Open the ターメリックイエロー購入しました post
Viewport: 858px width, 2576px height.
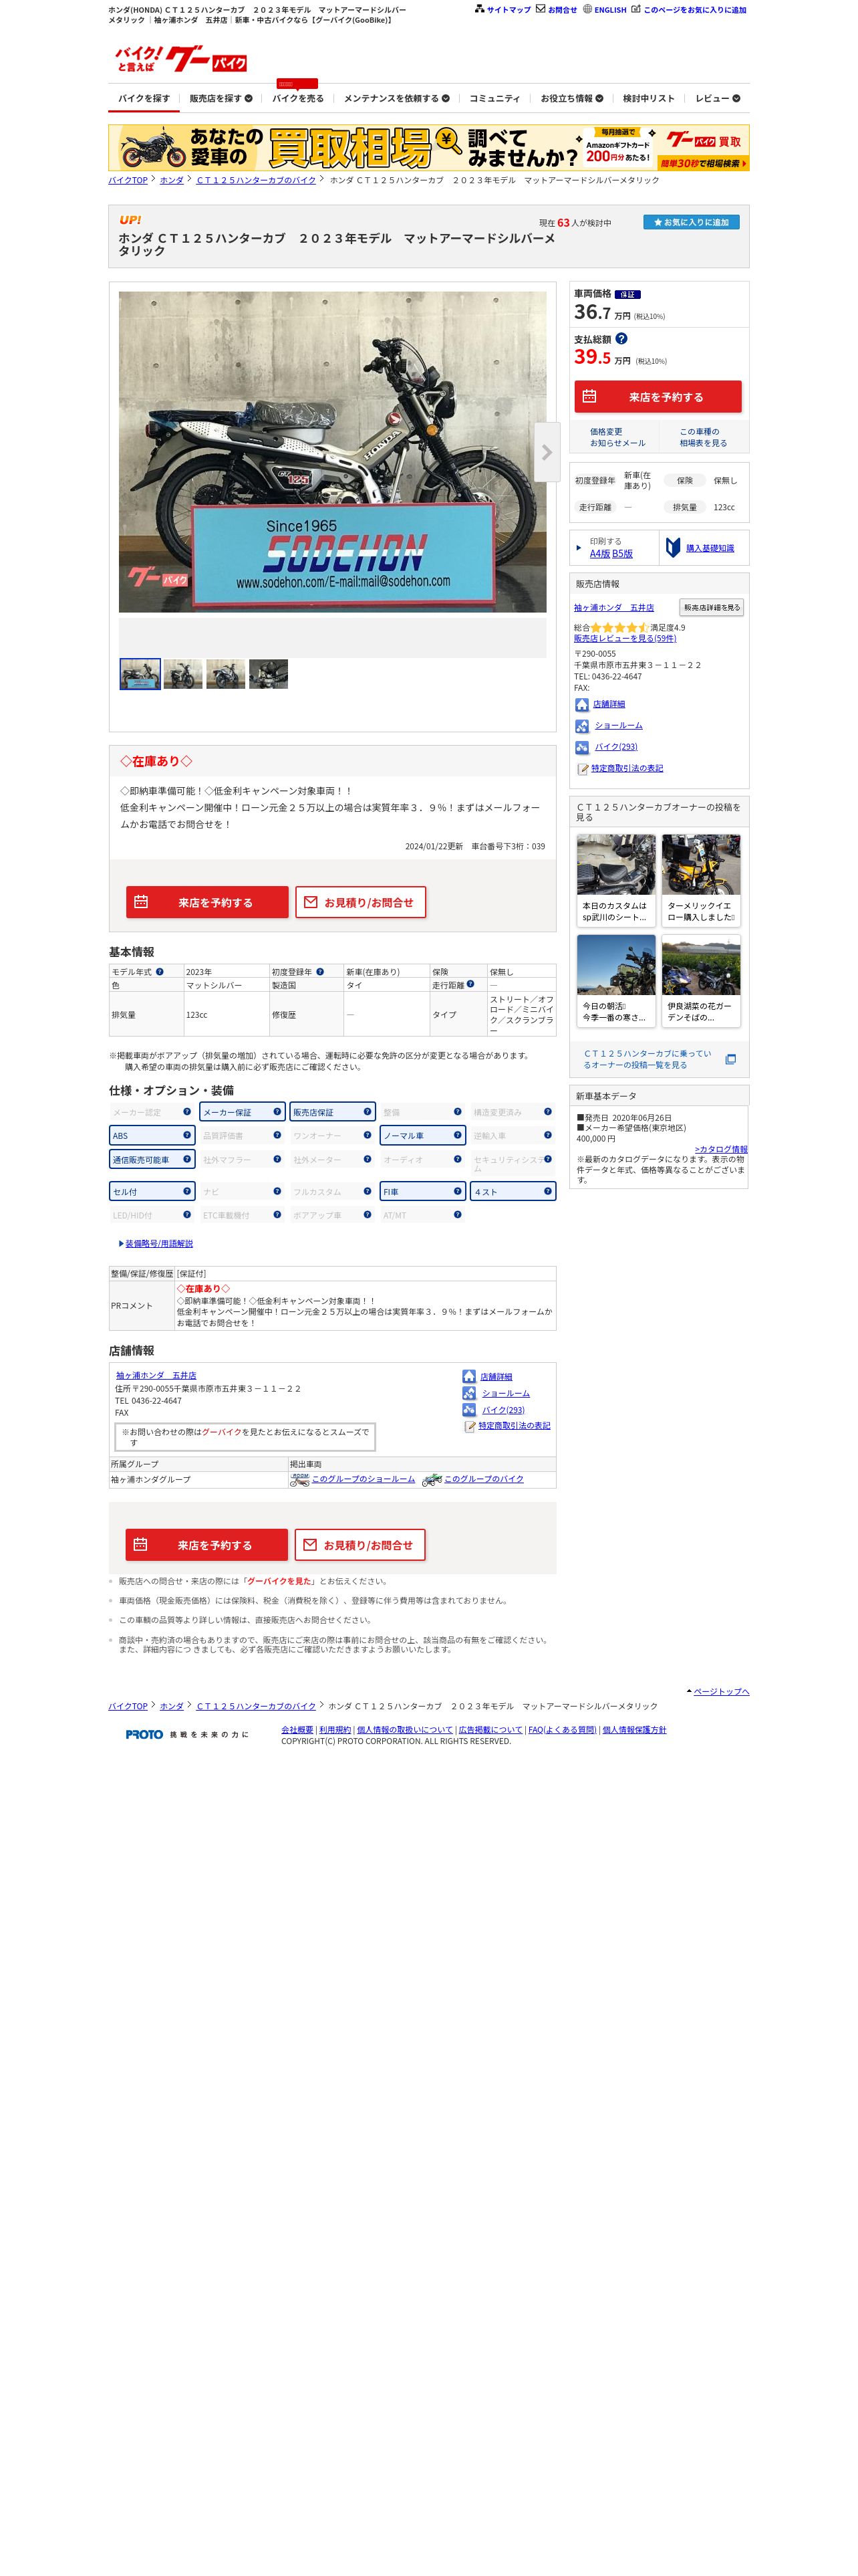point(700,881)
